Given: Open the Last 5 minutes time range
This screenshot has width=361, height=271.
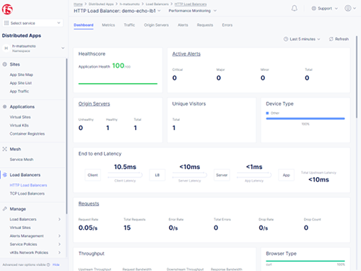Looking at the screenshot, I should pyautogui.click(x=302, y=39).
